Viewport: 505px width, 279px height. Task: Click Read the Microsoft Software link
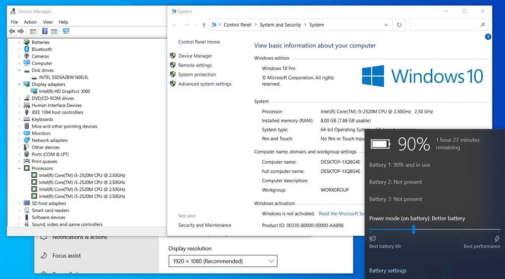341,214
